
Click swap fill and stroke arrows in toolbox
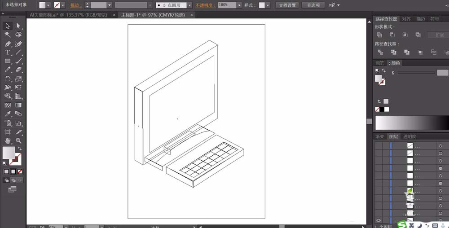click(x=19, y=149)
